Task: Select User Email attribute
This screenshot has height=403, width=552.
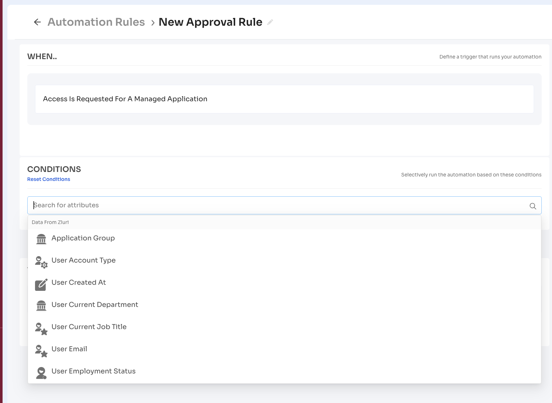Action: point(284,349)
